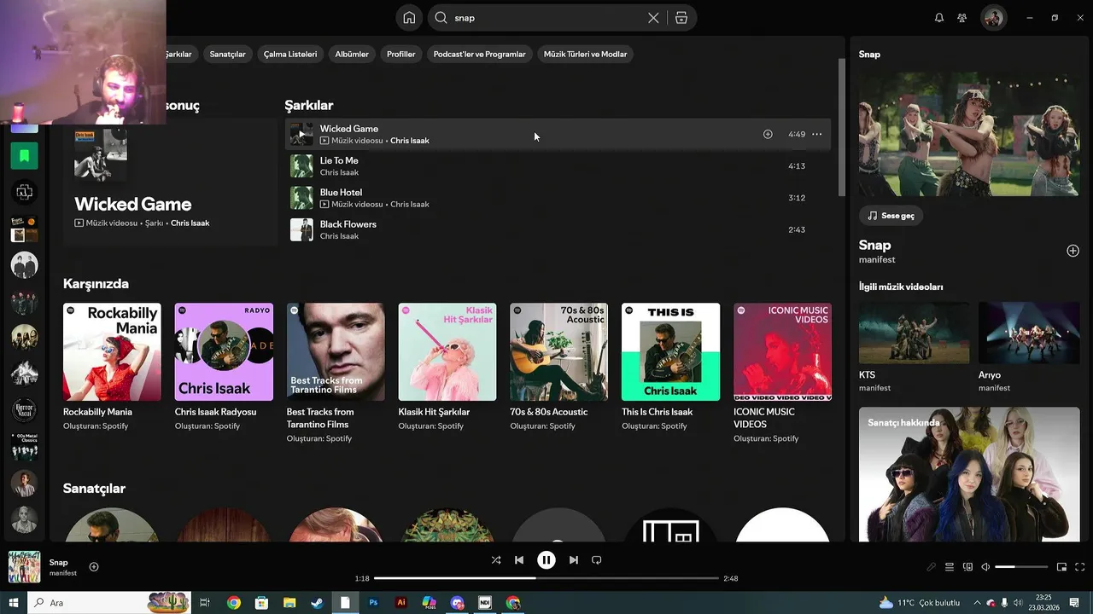Select the Black Flowers song row
The height and width of the screenshot is (614, 1093).
pos(558,229)
